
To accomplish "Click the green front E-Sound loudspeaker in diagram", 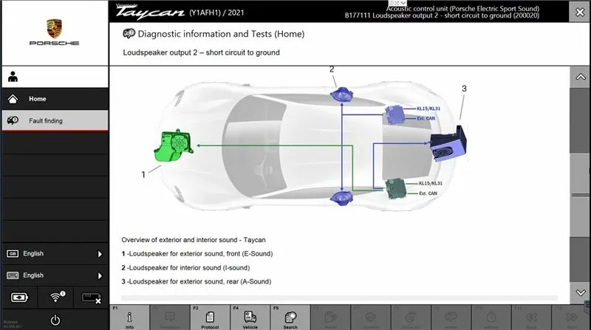I will (174, 145).
